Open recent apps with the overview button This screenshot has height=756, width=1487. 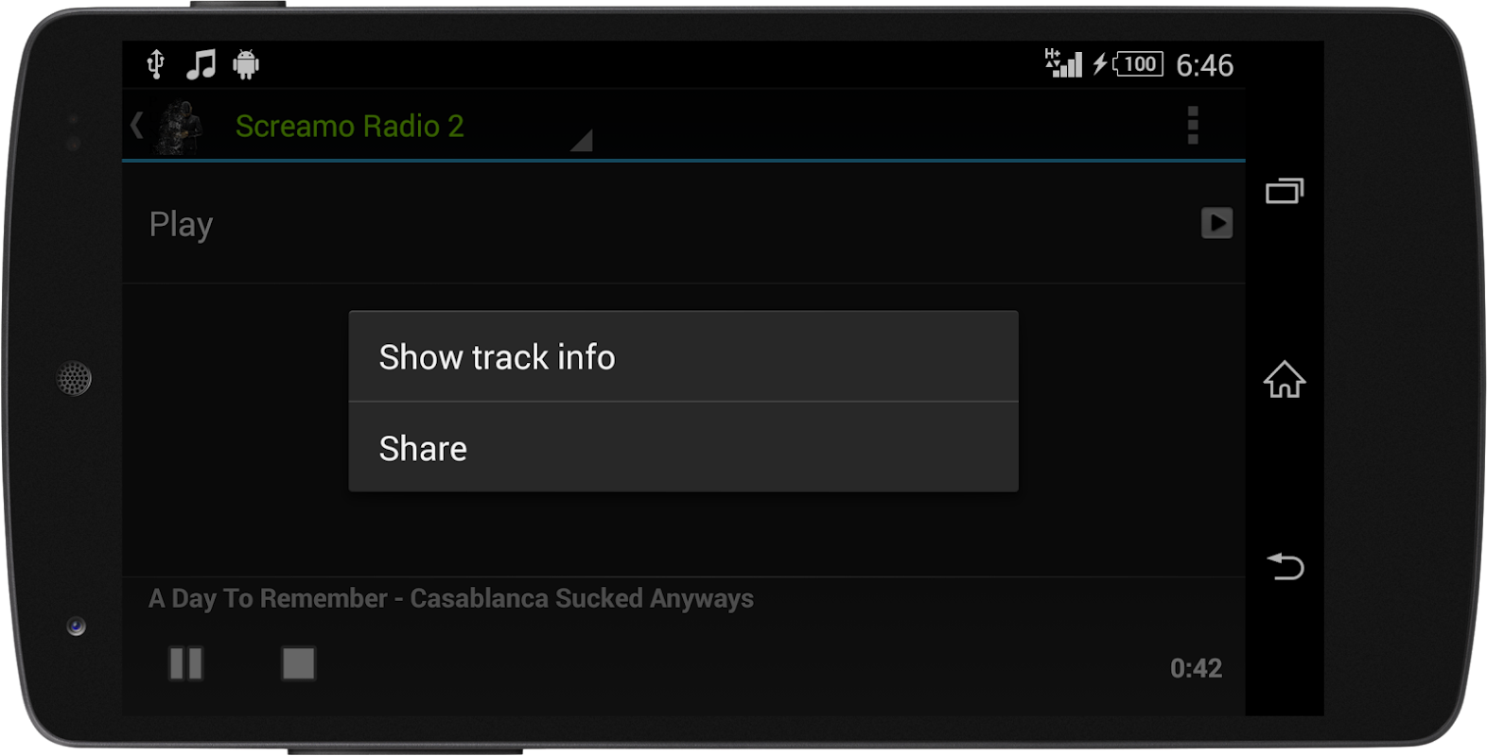[1285, 192]
